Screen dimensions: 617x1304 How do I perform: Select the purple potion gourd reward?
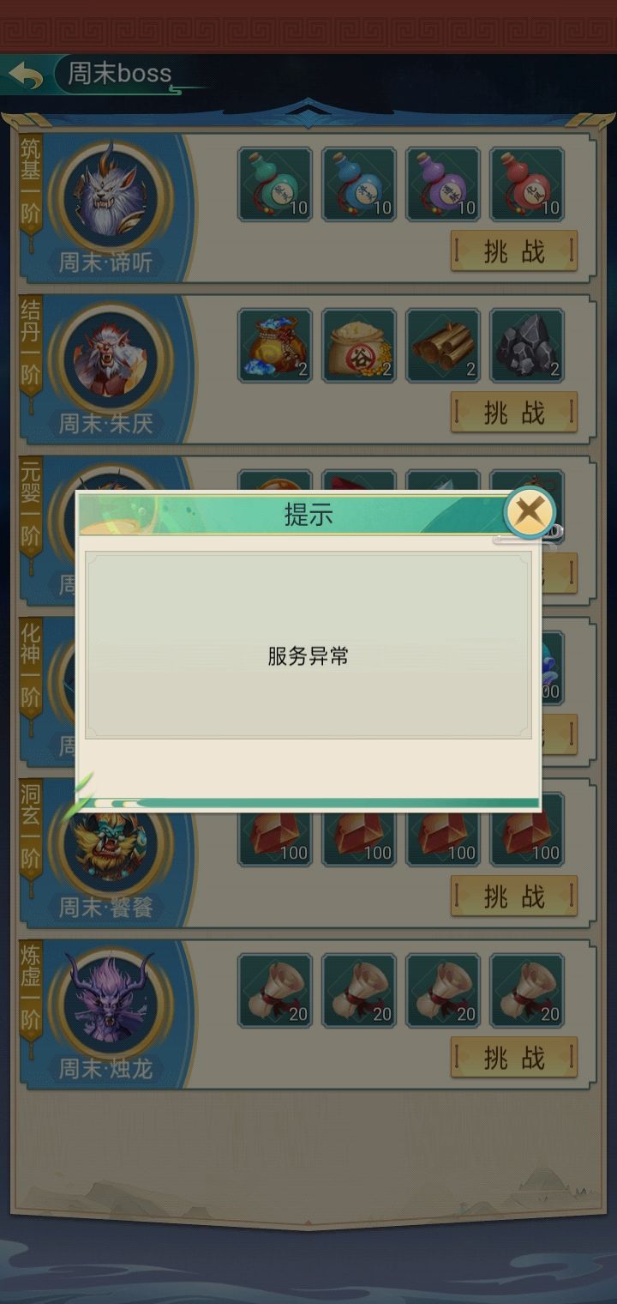point(443,184)
